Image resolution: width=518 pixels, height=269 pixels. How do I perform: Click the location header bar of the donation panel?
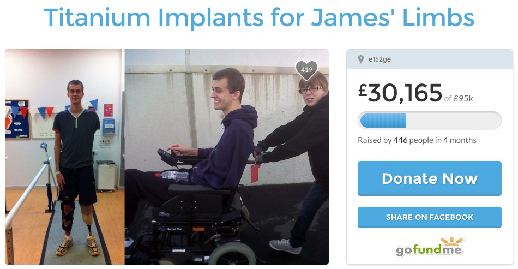[430, 59]
